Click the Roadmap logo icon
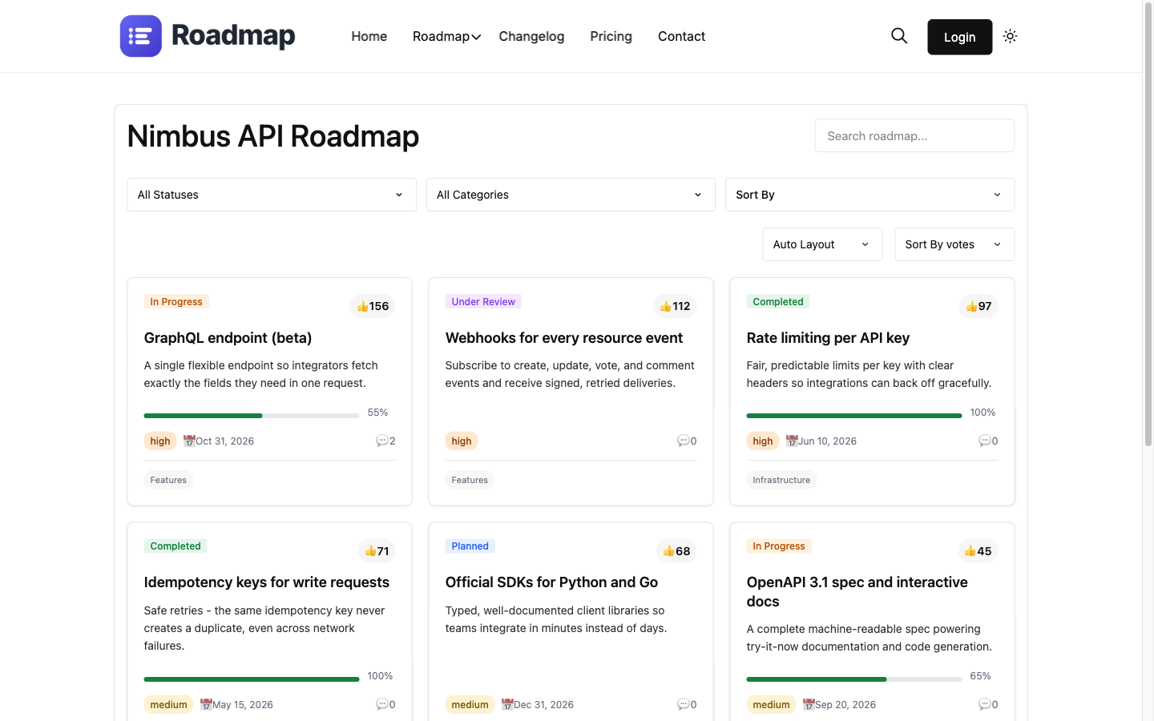 [x=141, y=36]
